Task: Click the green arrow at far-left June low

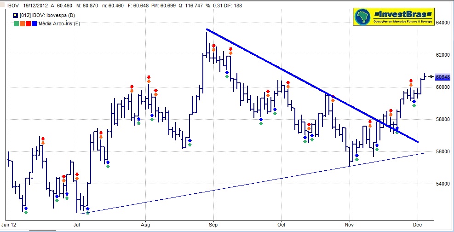Action: pos(26,212)
